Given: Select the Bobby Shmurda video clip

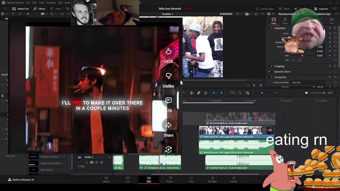Looking at the screenshot, I should pyautogui.click(x=236, y=132).
